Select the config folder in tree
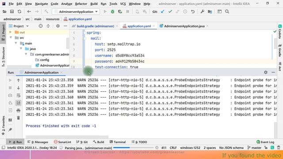283x159 pixels. pyautogui.click(x=44, y=60)
